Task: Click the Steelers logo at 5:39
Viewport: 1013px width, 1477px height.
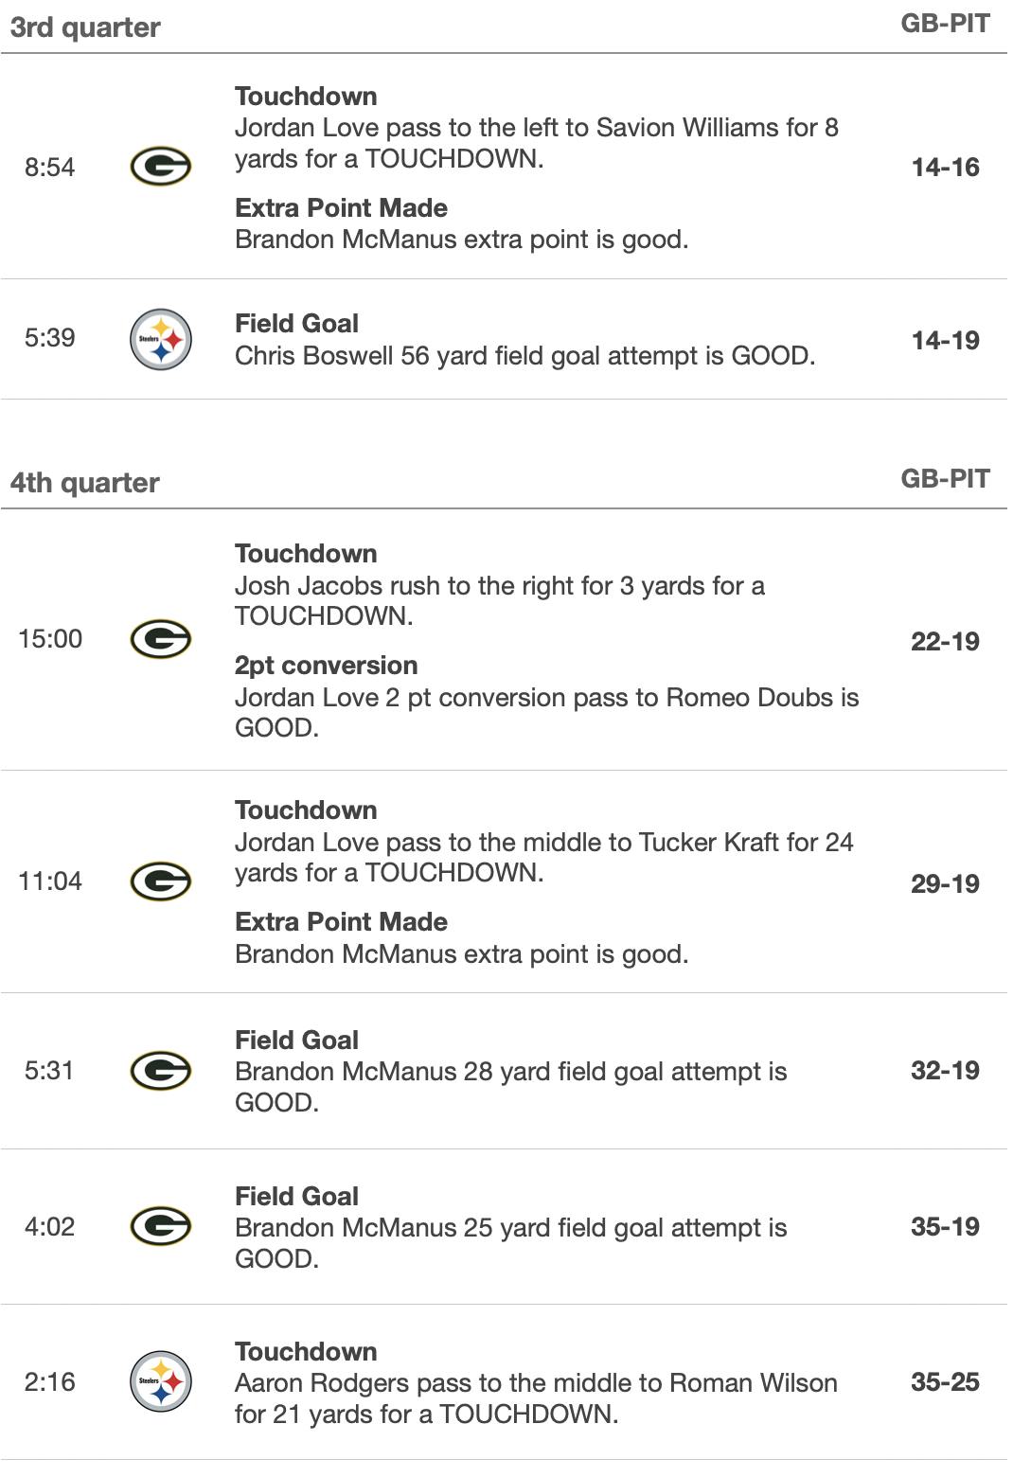Action: point(160,339)
